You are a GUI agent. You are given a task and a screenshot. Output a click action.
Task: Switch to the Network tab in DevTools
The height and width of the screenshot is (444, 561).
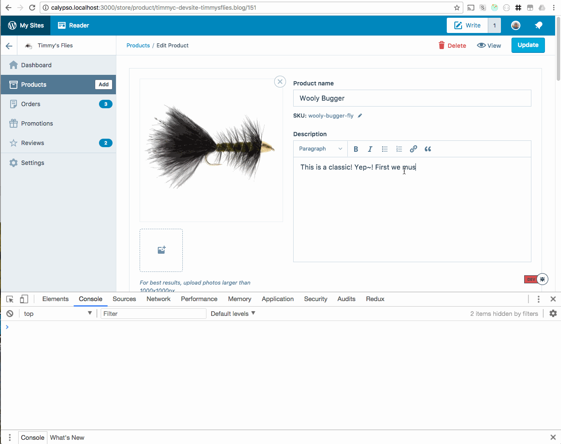(158, 299)
